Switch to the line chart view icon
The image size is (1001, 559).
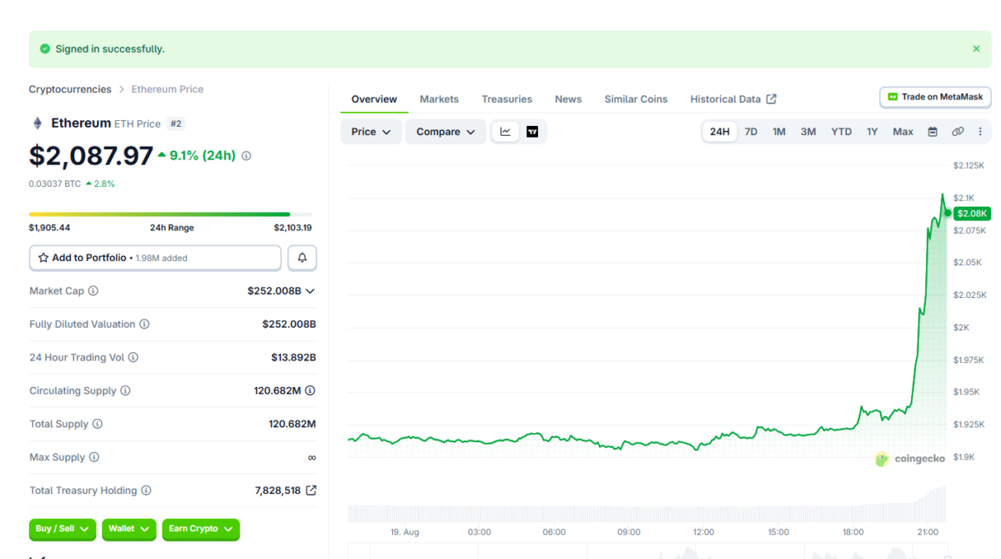(x=506, y=132)
